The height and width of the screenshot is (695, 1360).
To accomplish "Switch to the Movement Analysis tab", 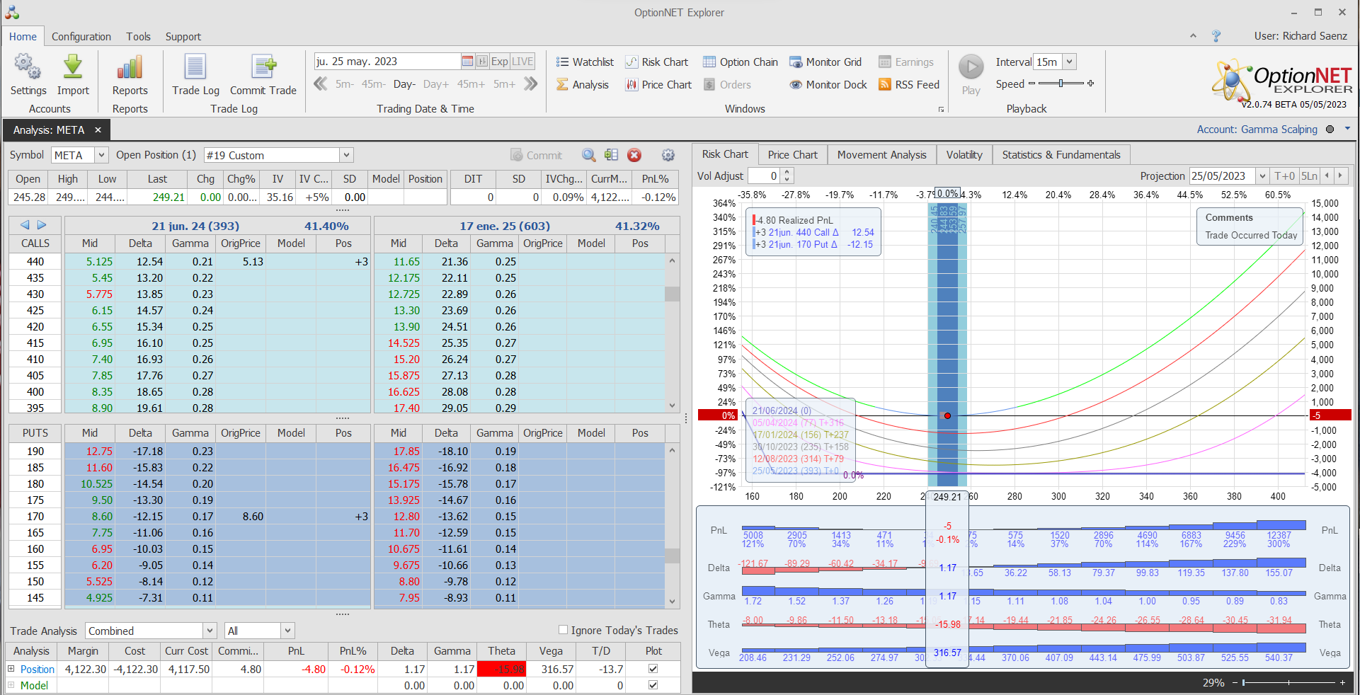I will pos(881,155).
